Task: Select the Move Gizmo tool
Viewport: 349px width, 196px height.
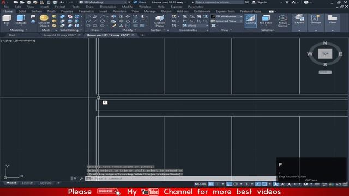Action: coord(282,21)
